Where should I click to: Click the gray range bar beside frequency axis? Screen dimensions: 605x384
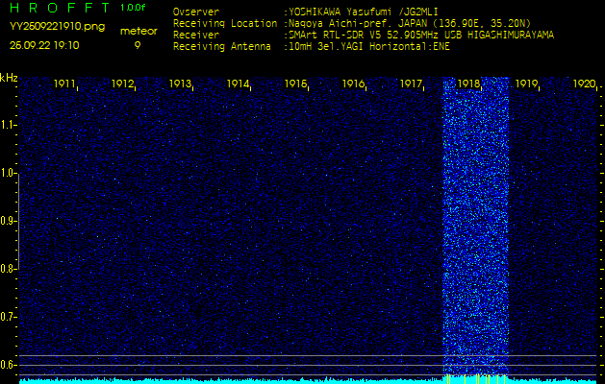pos(18,221)
